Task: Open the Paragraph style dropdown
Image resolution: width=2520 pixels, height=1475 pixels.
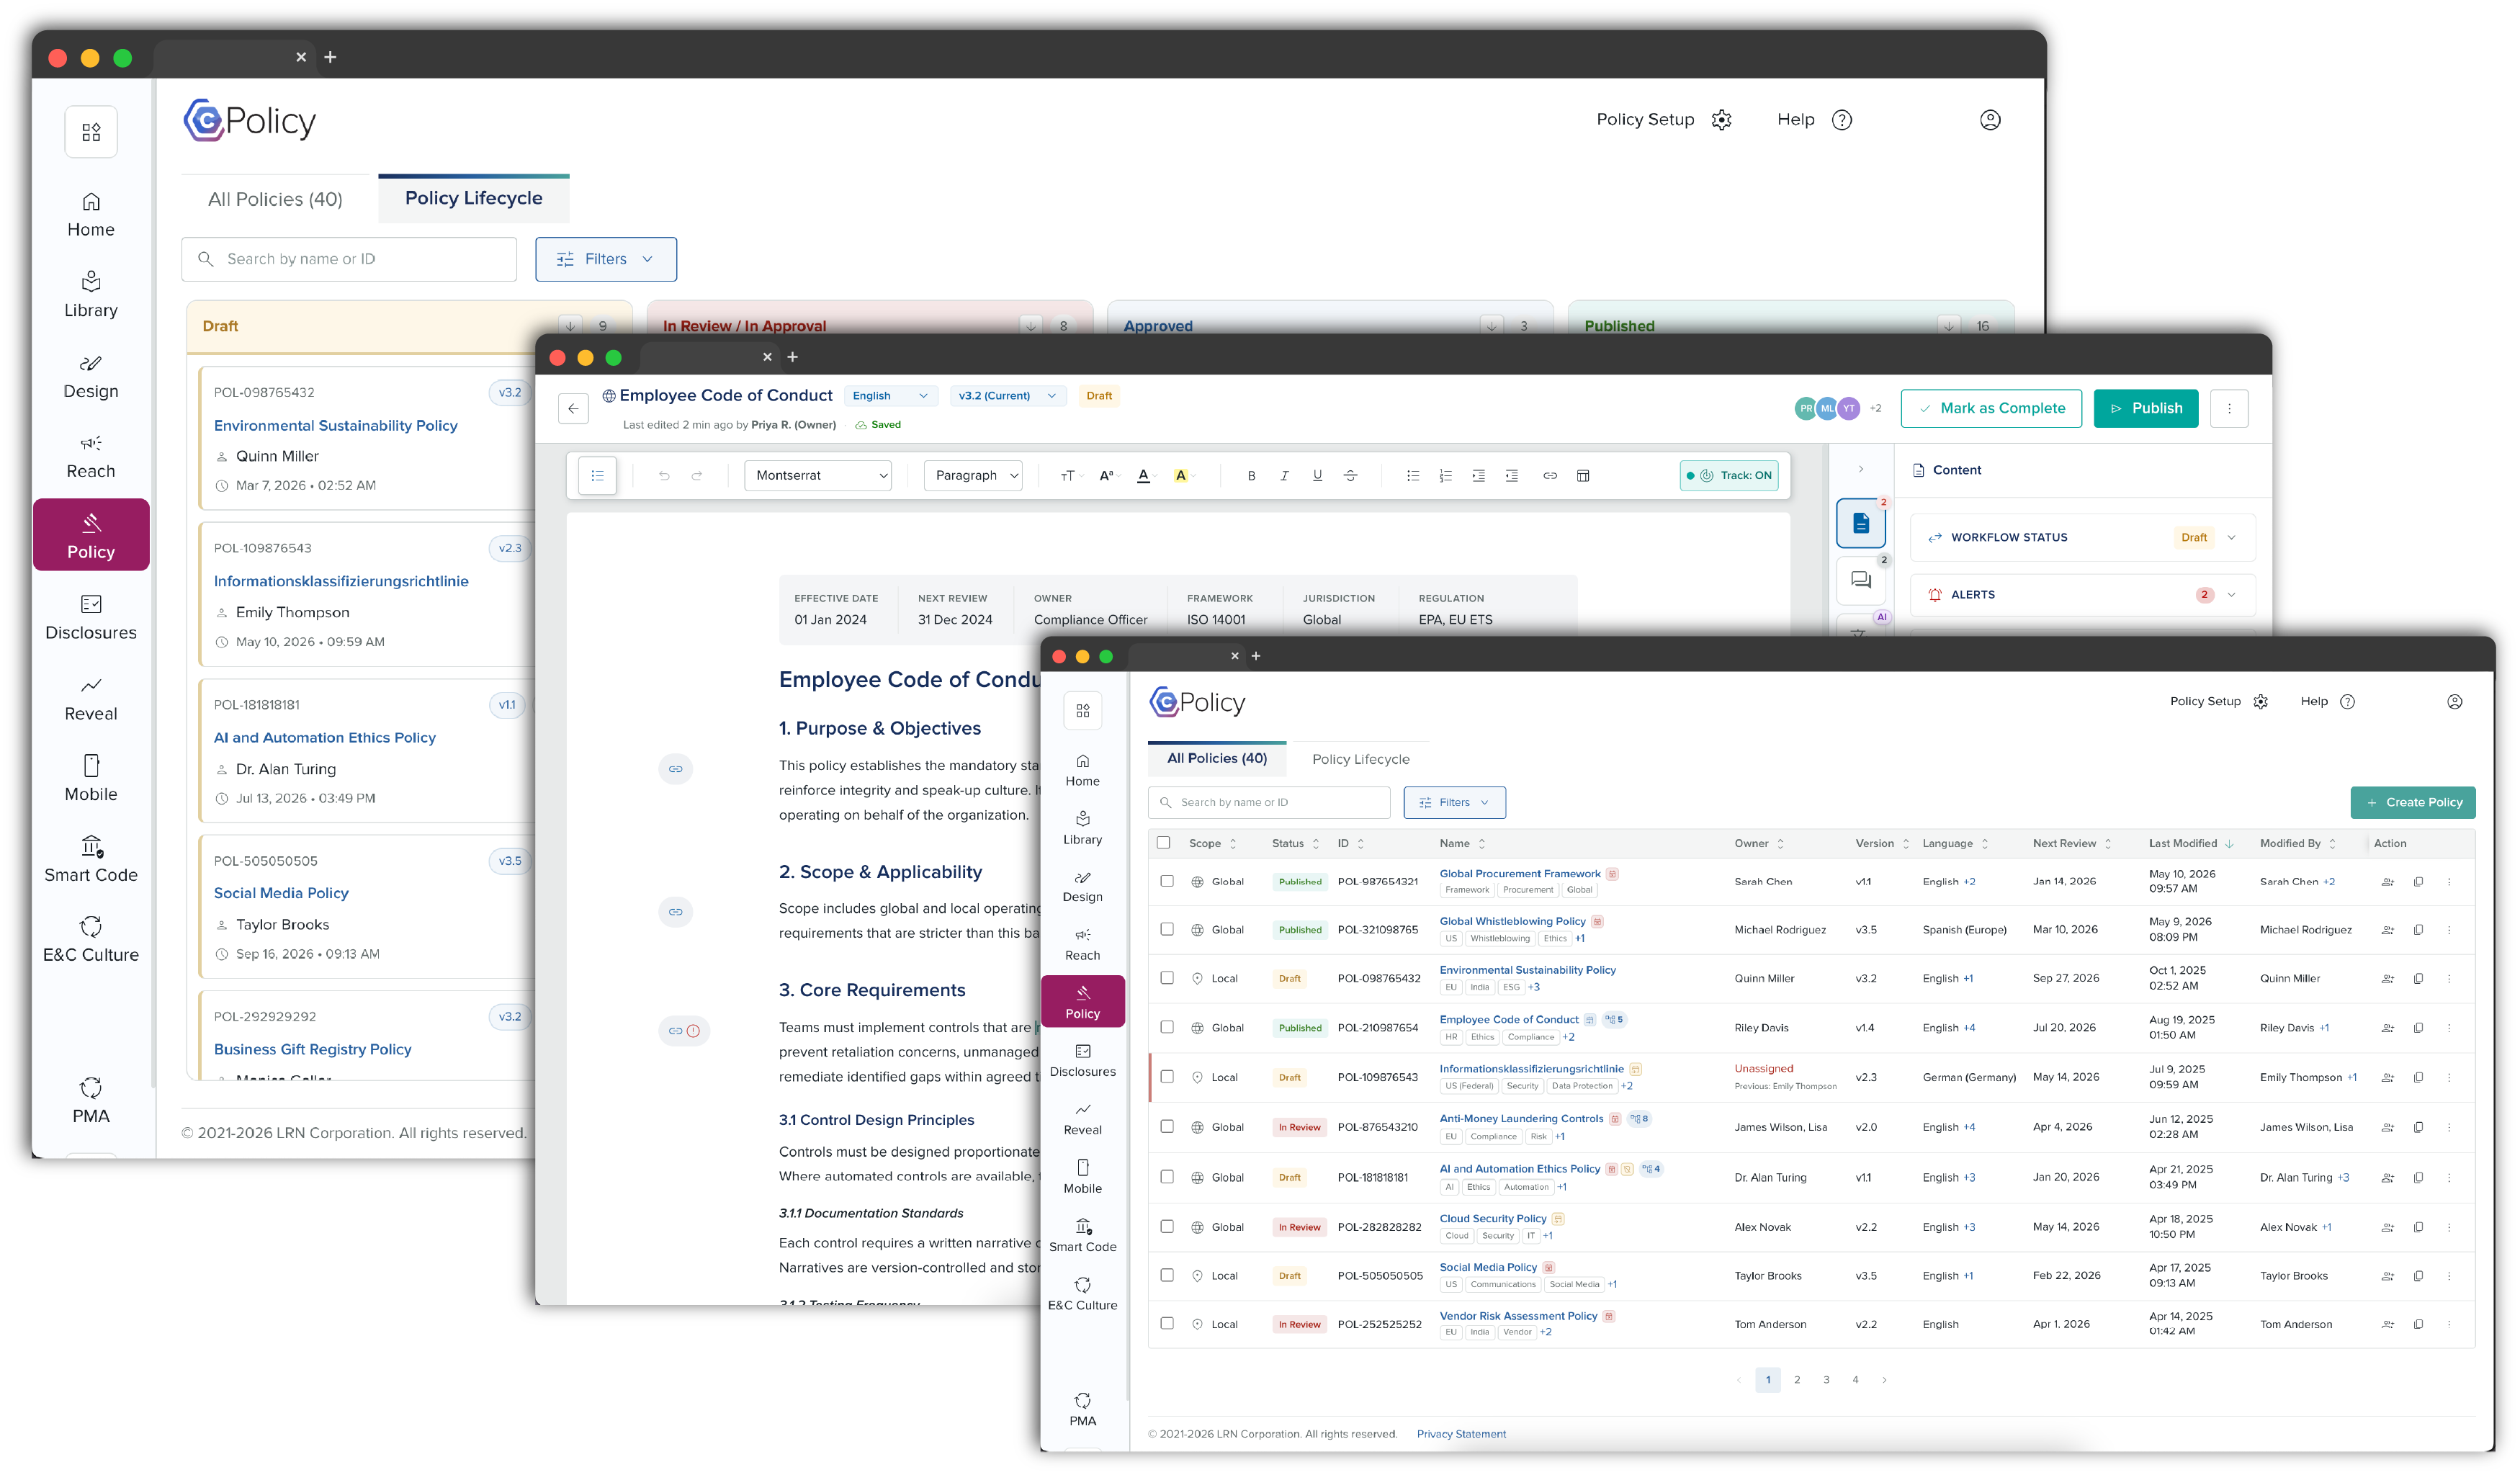Action: click(973, 476)
